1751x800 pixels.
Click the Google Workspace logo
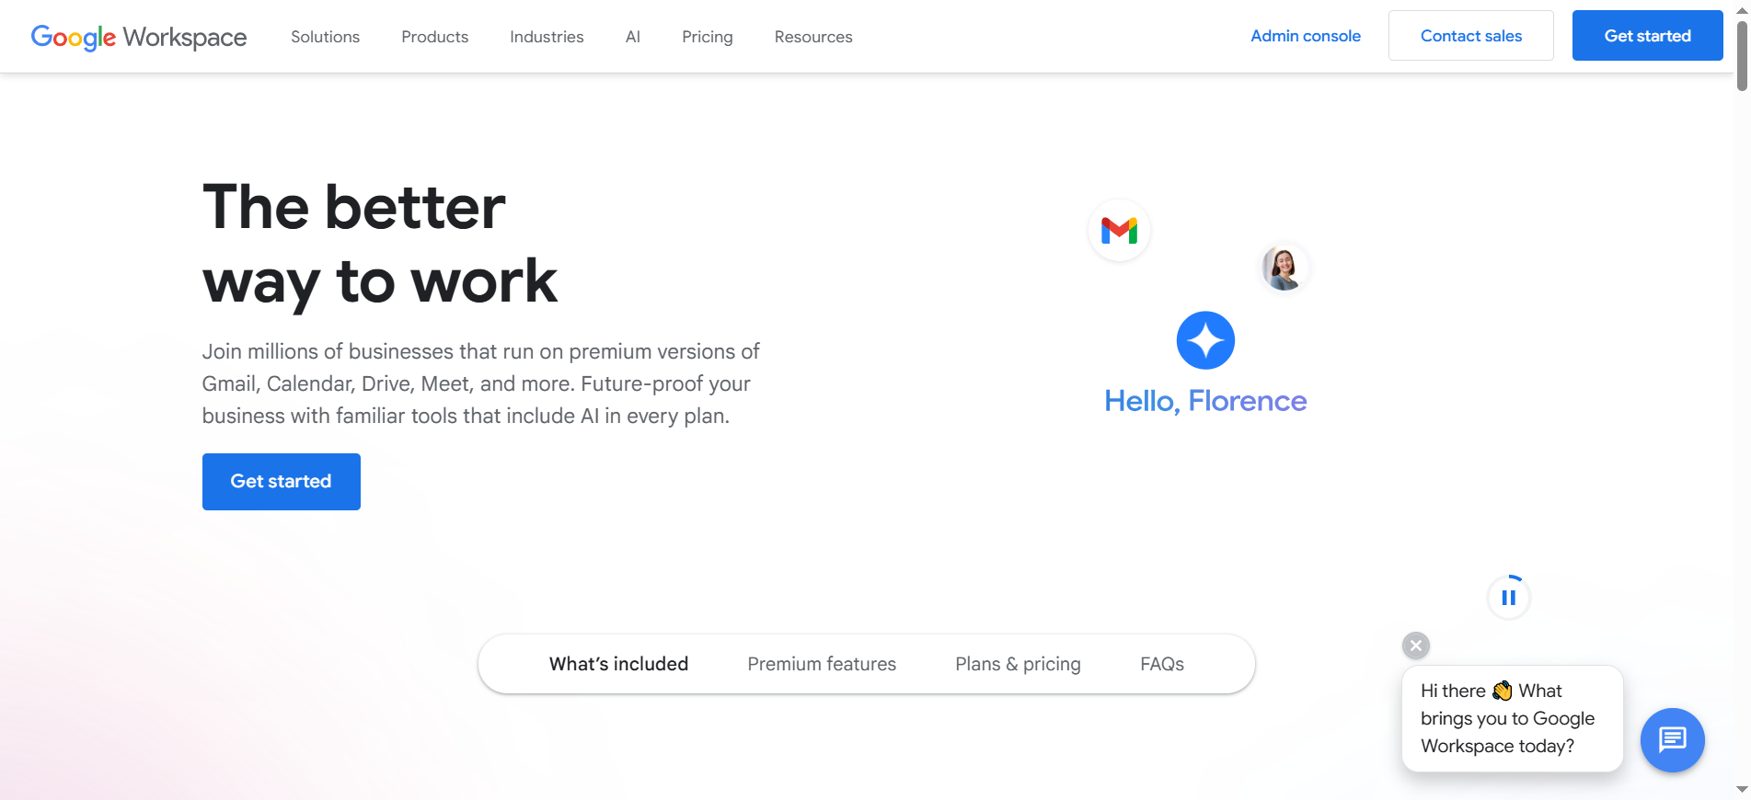[138, 37]
